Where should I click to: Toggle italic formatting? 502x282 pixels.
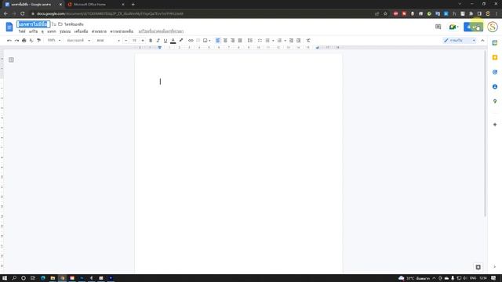(158, 41)
